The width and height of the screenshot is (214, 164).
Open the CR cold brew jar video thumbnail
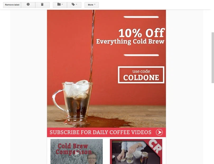click(136, 151)
